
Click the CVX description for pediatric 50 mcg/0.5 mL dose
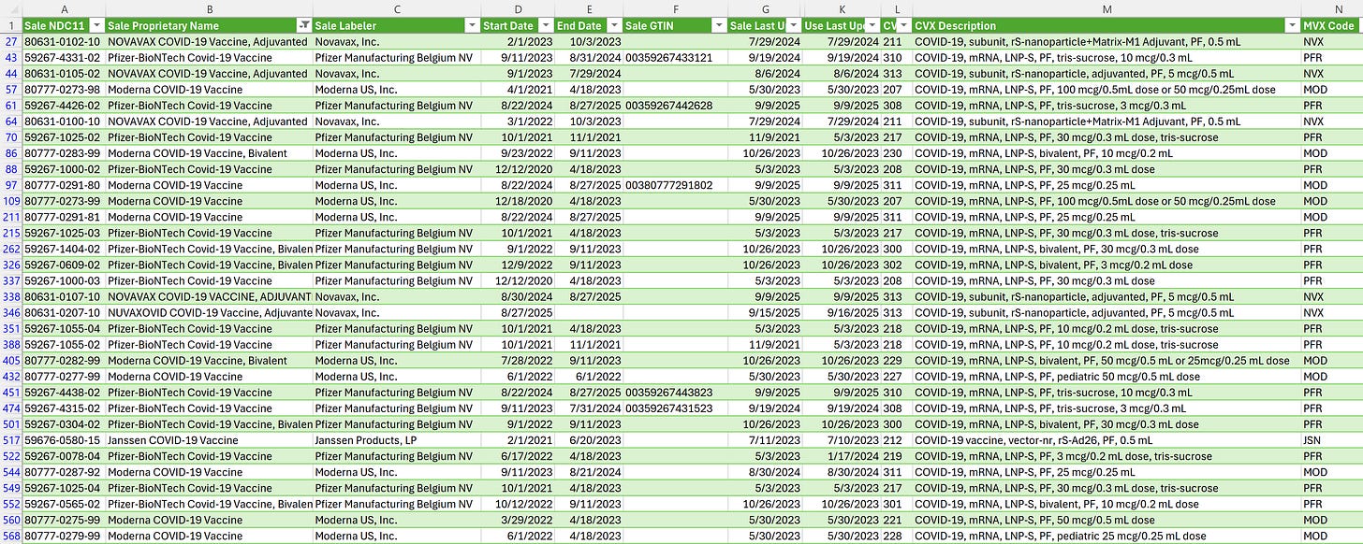tap(1107, 377)
